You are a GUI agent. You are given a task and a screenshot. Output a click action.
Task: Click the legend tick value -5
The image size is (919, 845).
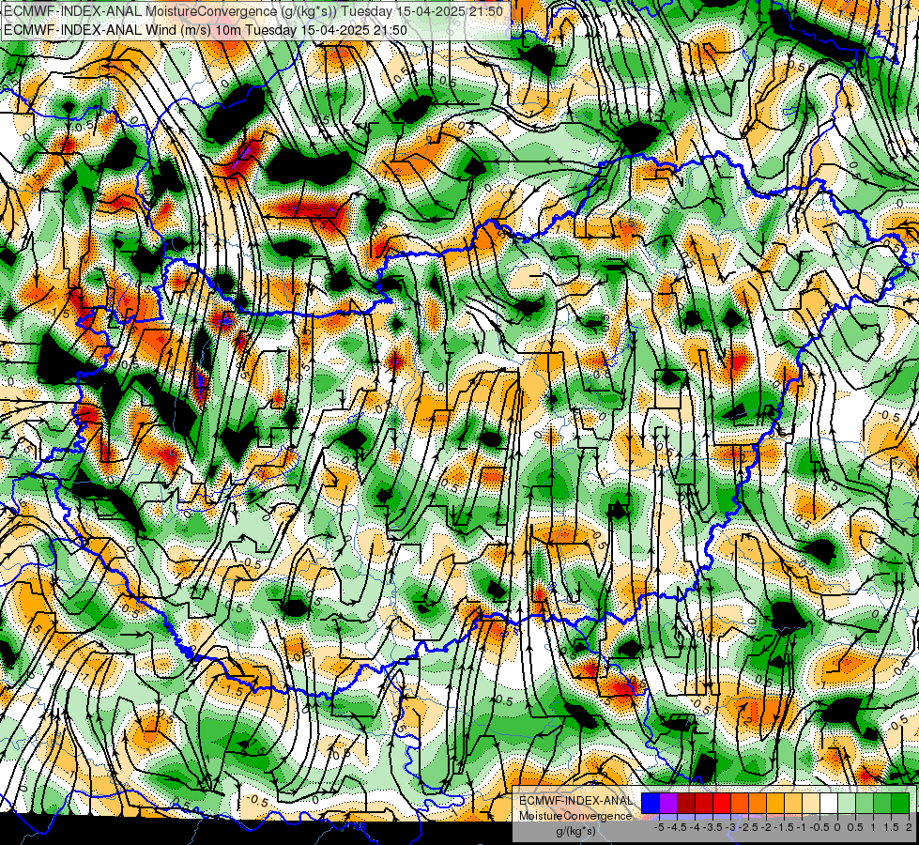click(659, 827)
